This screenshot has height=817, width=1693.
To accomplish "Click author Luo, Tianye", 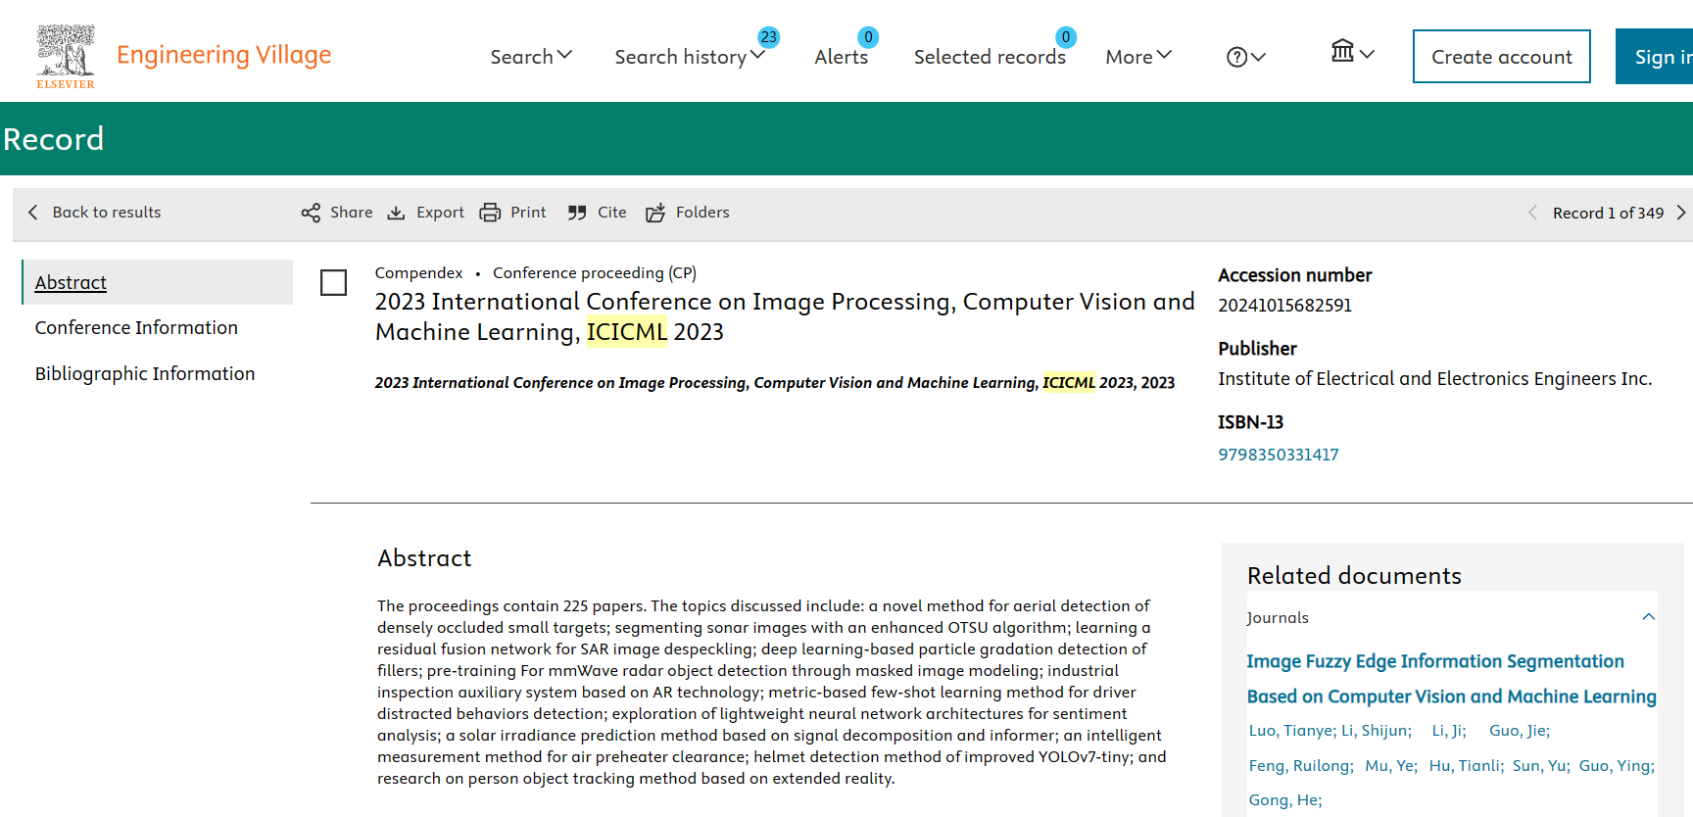I will (1291, 731).
